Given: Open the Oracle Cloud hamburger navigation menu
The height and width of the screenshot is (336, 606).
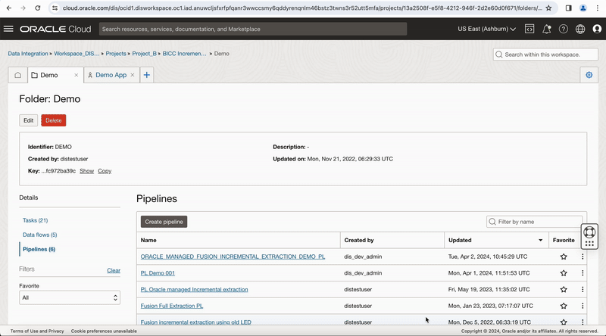Looking at the screenshot, I should 8,29.
